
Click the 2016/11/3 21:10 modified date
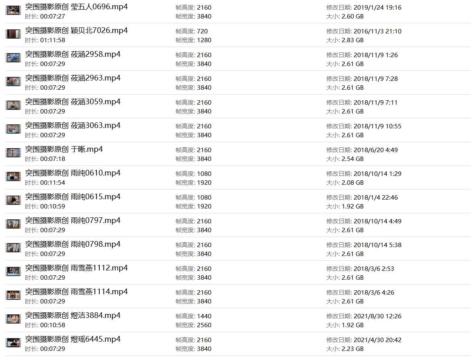tap(377, 31)
